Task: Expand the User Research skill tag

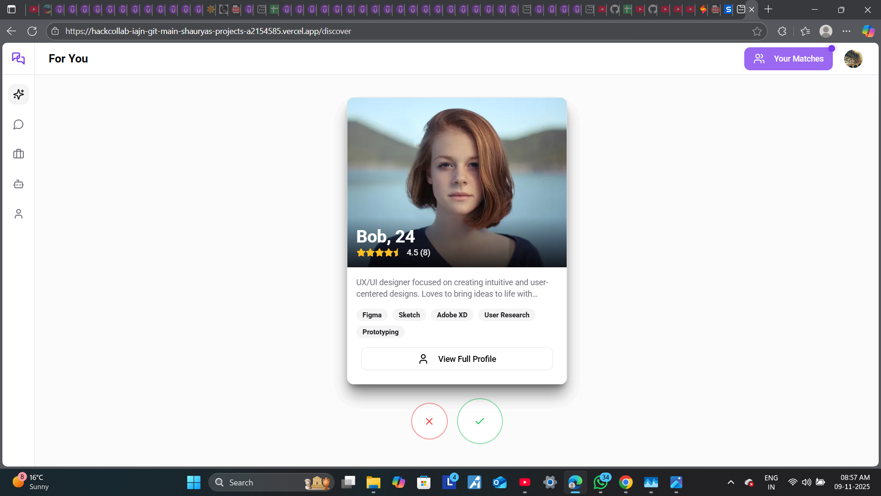Action: (x=507, y=315)
